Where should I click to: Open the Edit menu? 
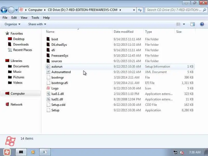coord(14,18)
